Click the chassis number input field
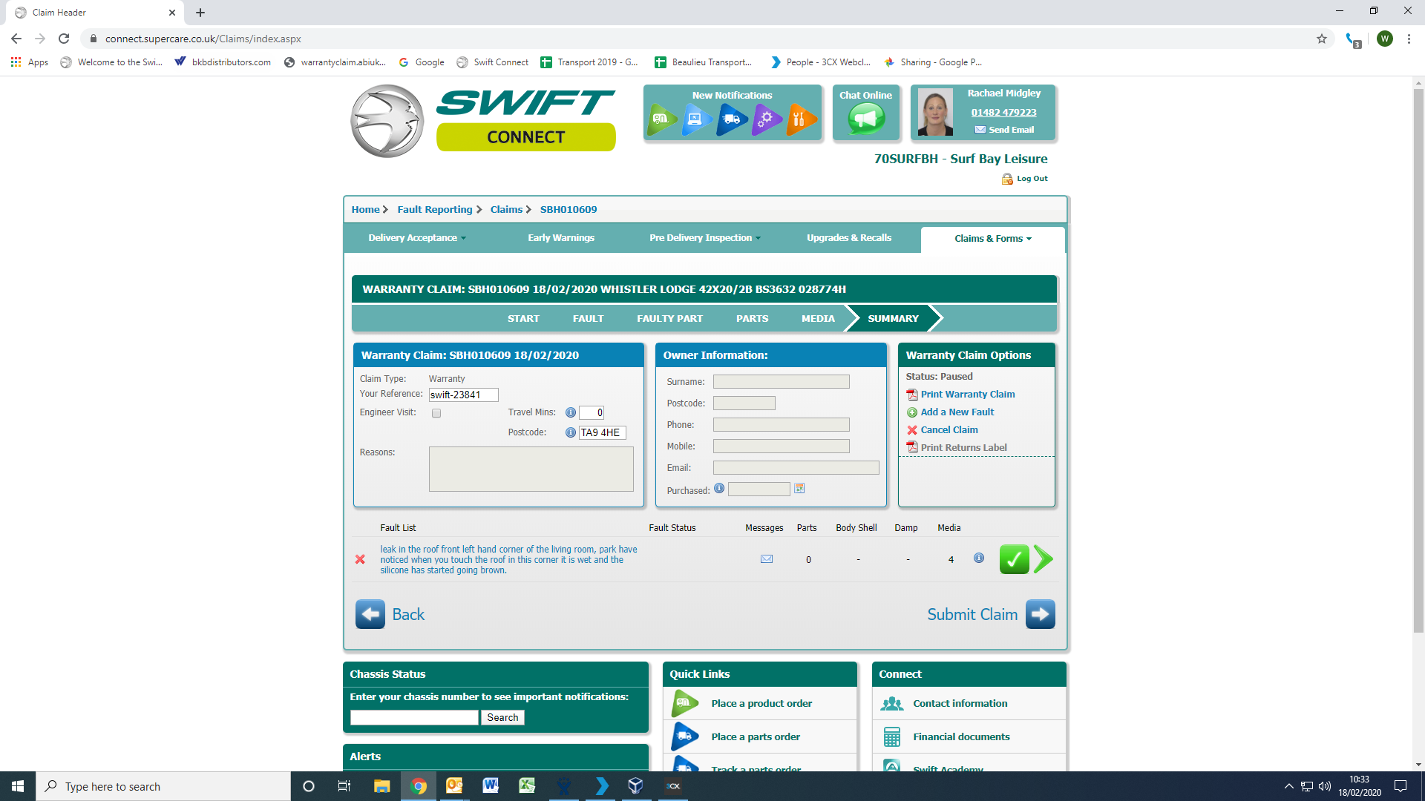1425x801 pixels. pos(414,717)
